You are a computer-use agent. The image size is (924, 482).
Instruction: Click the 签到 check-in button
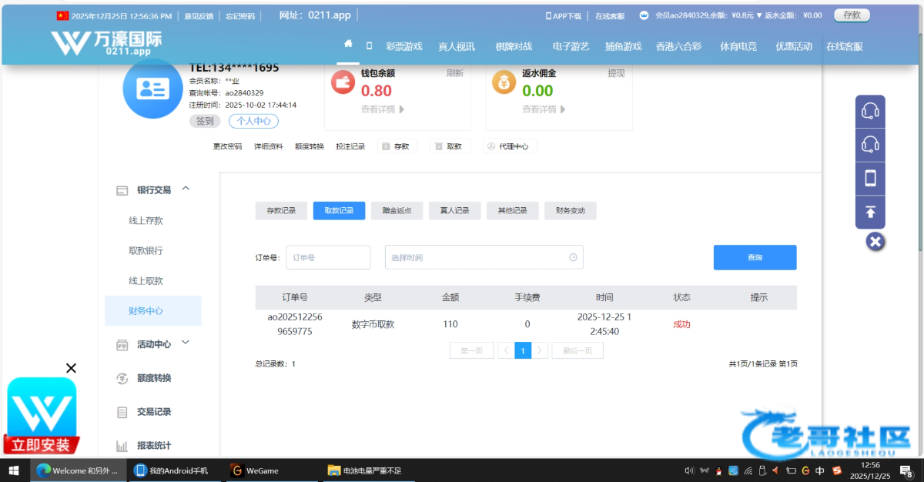pyautogui.click(x=205, y=121)
